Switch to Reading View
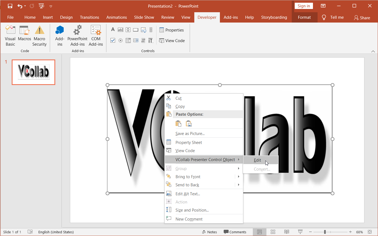 287,232
